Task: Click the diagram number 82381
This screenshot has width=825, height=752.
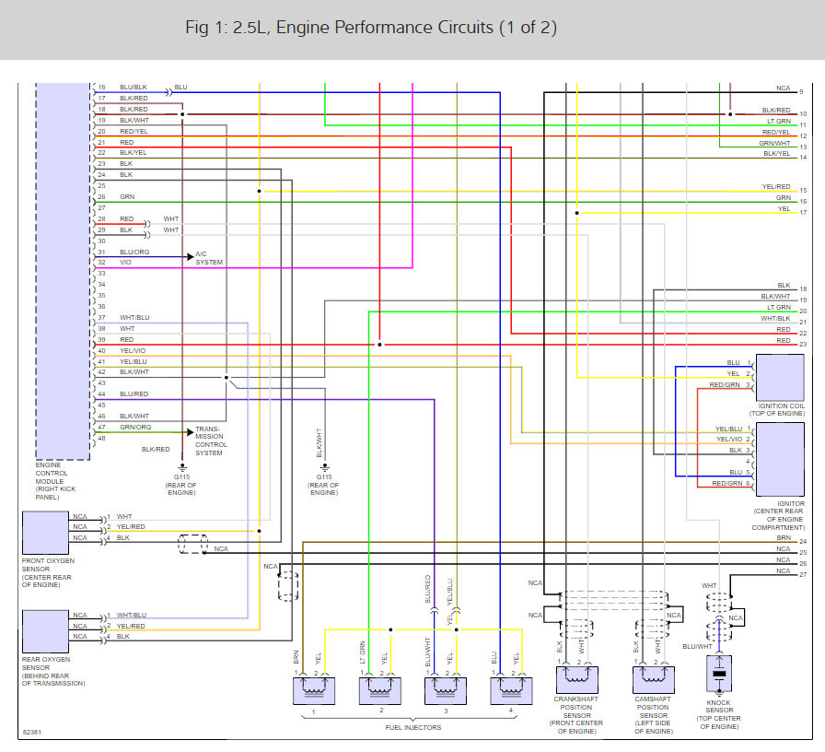Action: (31, 732)
